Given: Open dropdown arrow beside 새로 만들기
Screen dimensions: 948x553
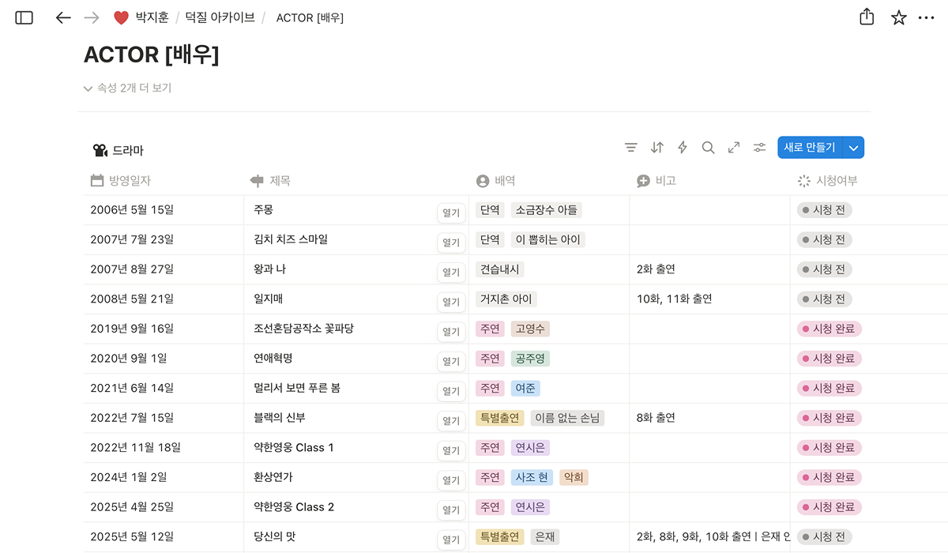Looking at the screenshot, I should click(x=853, y=148).
